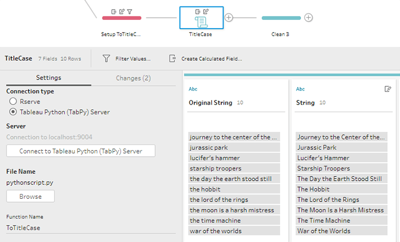Click the Create Calculated Field icon
400x242 pixels.
[172, 59]
